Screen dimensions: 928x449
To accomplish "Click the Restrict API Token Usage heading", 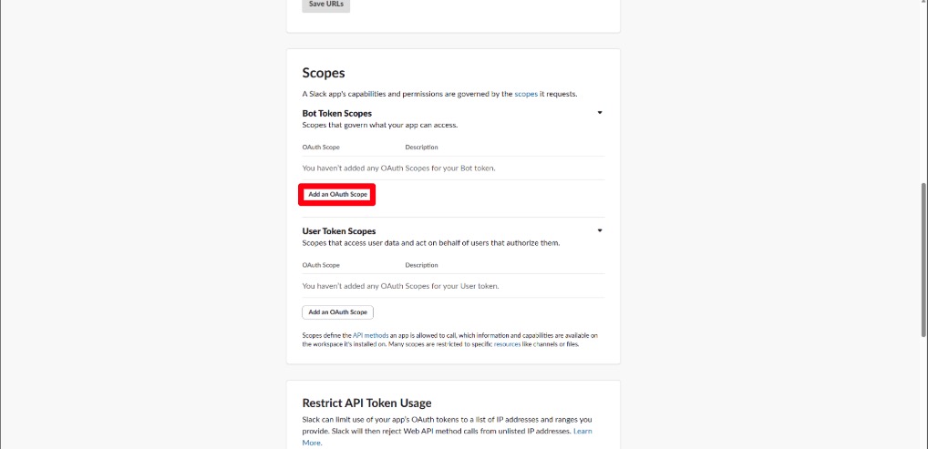I will click(366, 403).
